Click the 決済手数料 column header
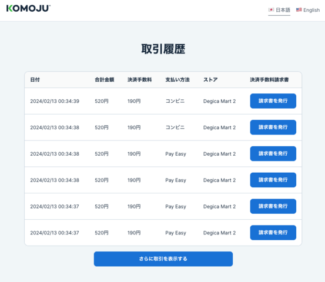This screenshot has width=325, height=282. coord(139,80)
